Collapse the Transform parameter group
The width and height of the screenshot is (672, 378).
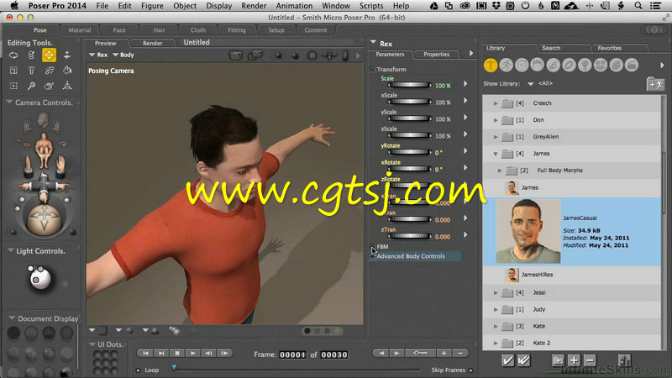pos(372,70)
